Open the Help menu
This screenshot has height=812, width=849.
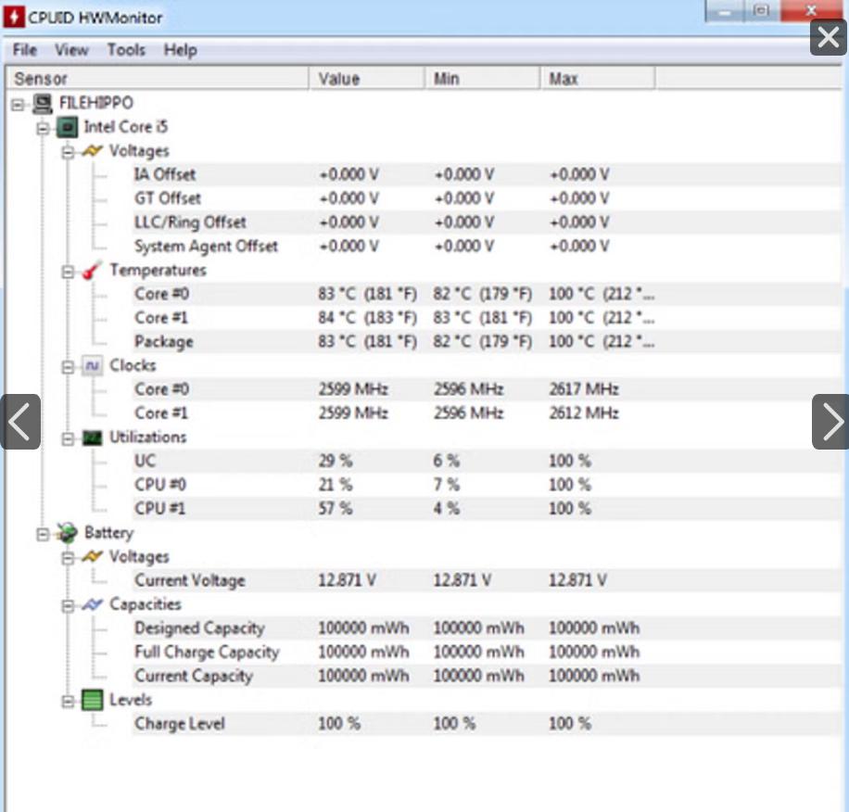[181, 50]
